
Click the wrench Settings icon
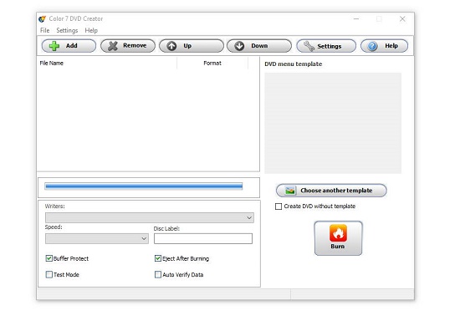[309, 46]
